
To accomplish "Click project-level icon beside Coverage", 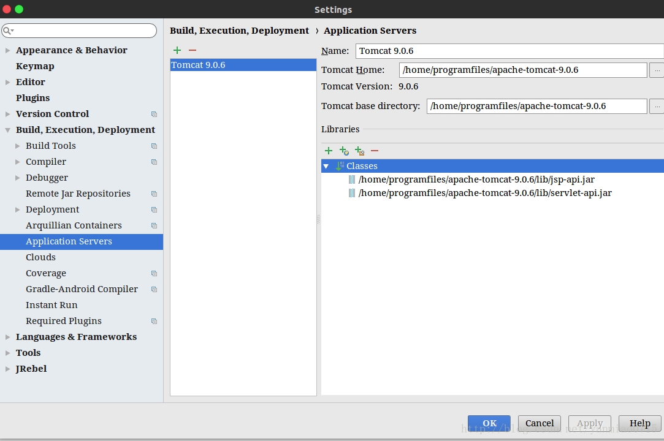I will point(154,273).
